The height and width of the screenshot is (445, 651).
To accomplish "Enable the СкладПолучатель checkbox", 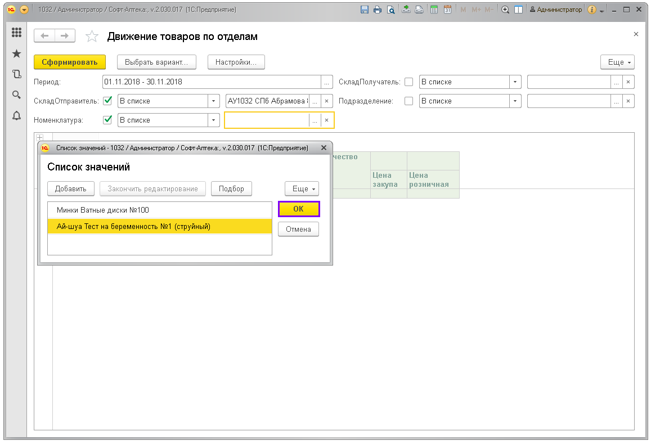I will click(x=409, y=82).
